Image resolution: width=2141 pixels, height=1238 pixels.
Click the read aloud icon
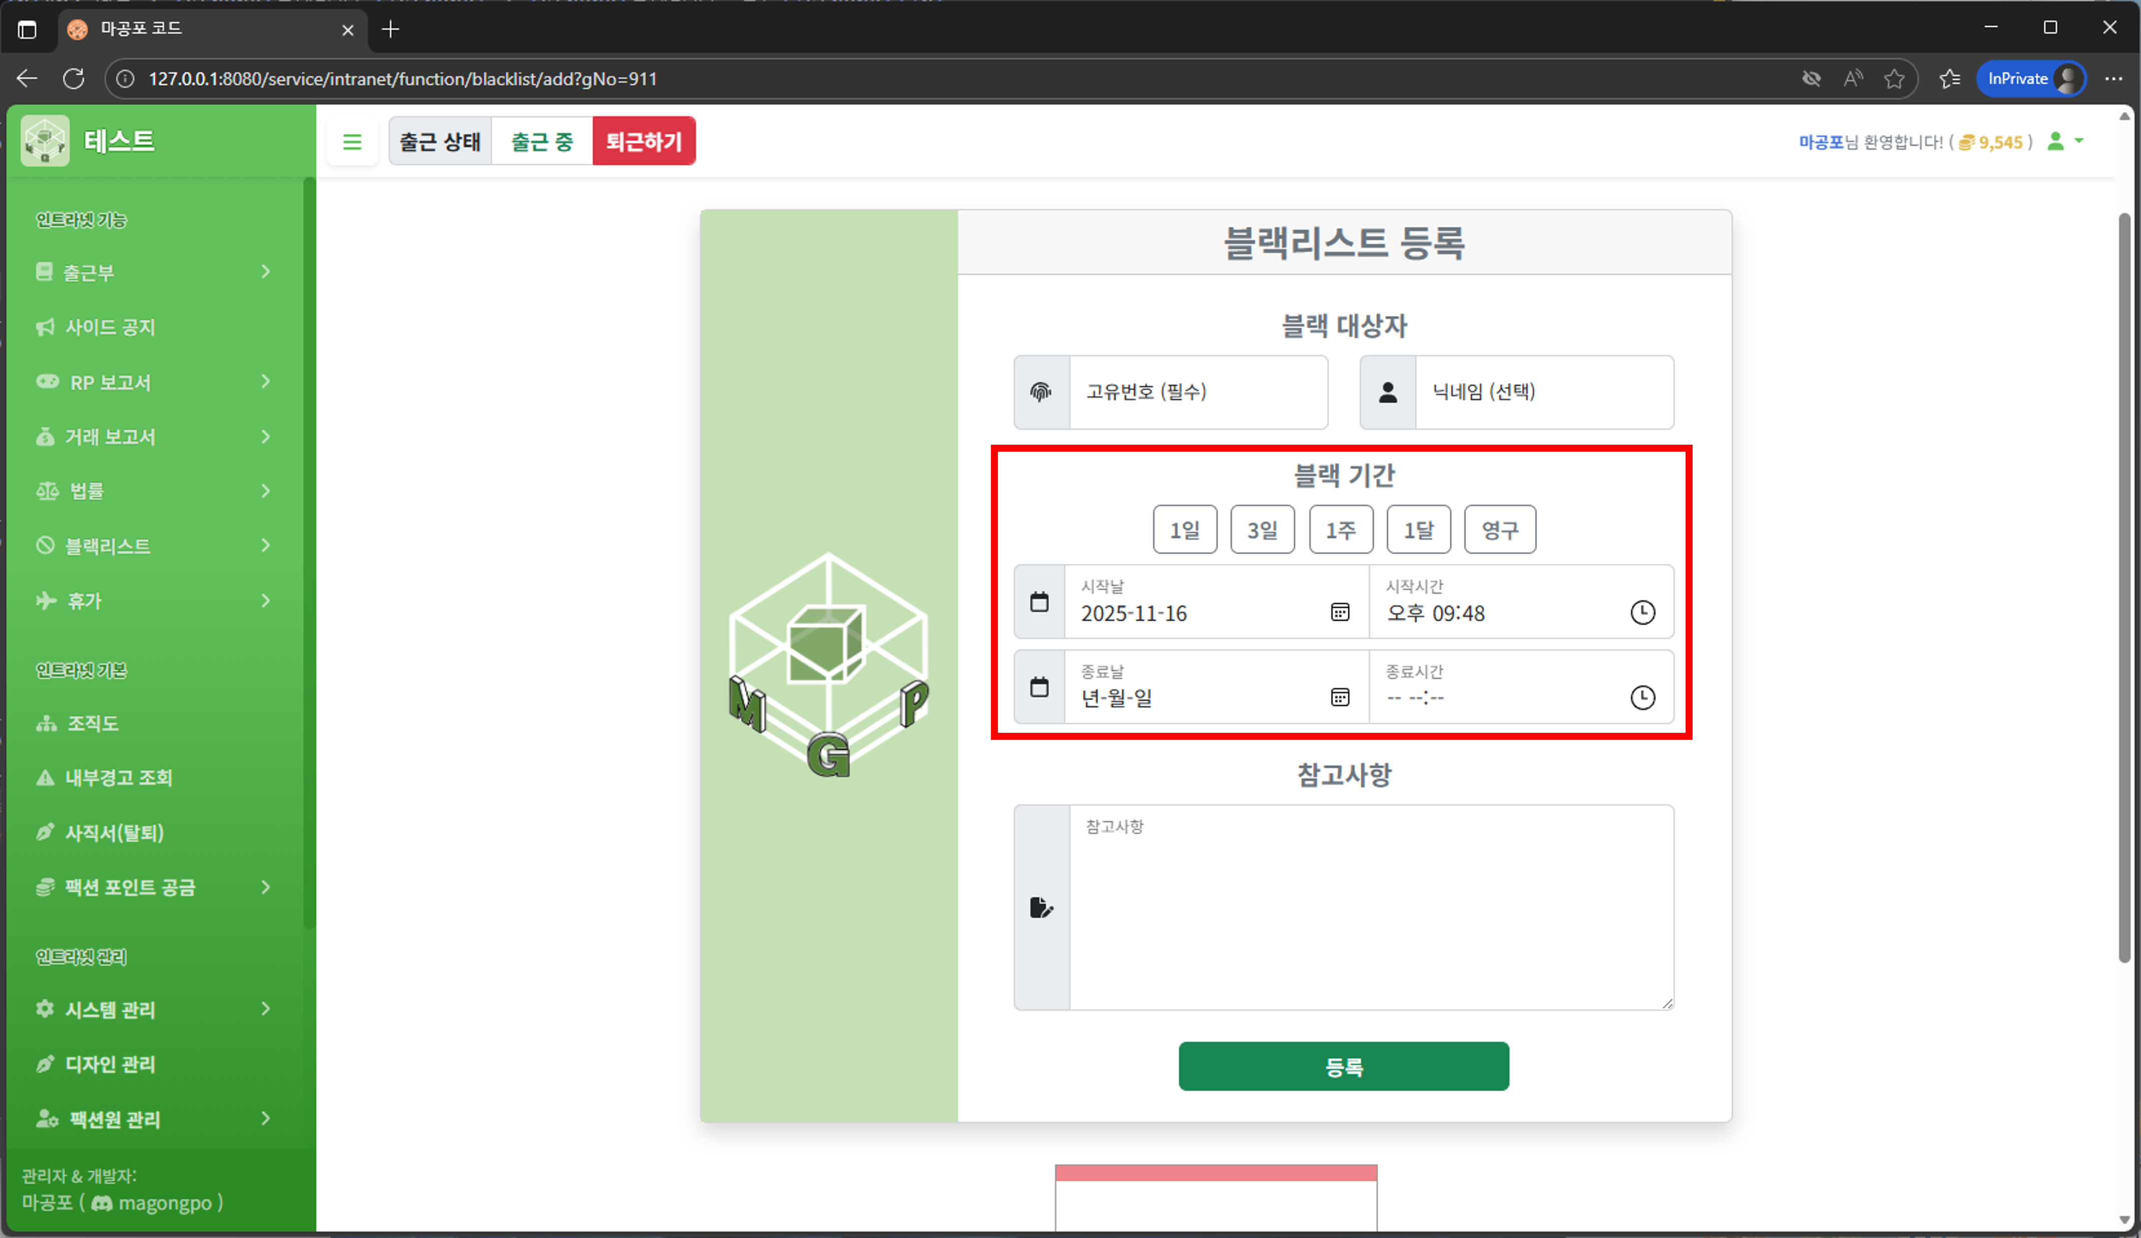click(x=1853, y=79)
